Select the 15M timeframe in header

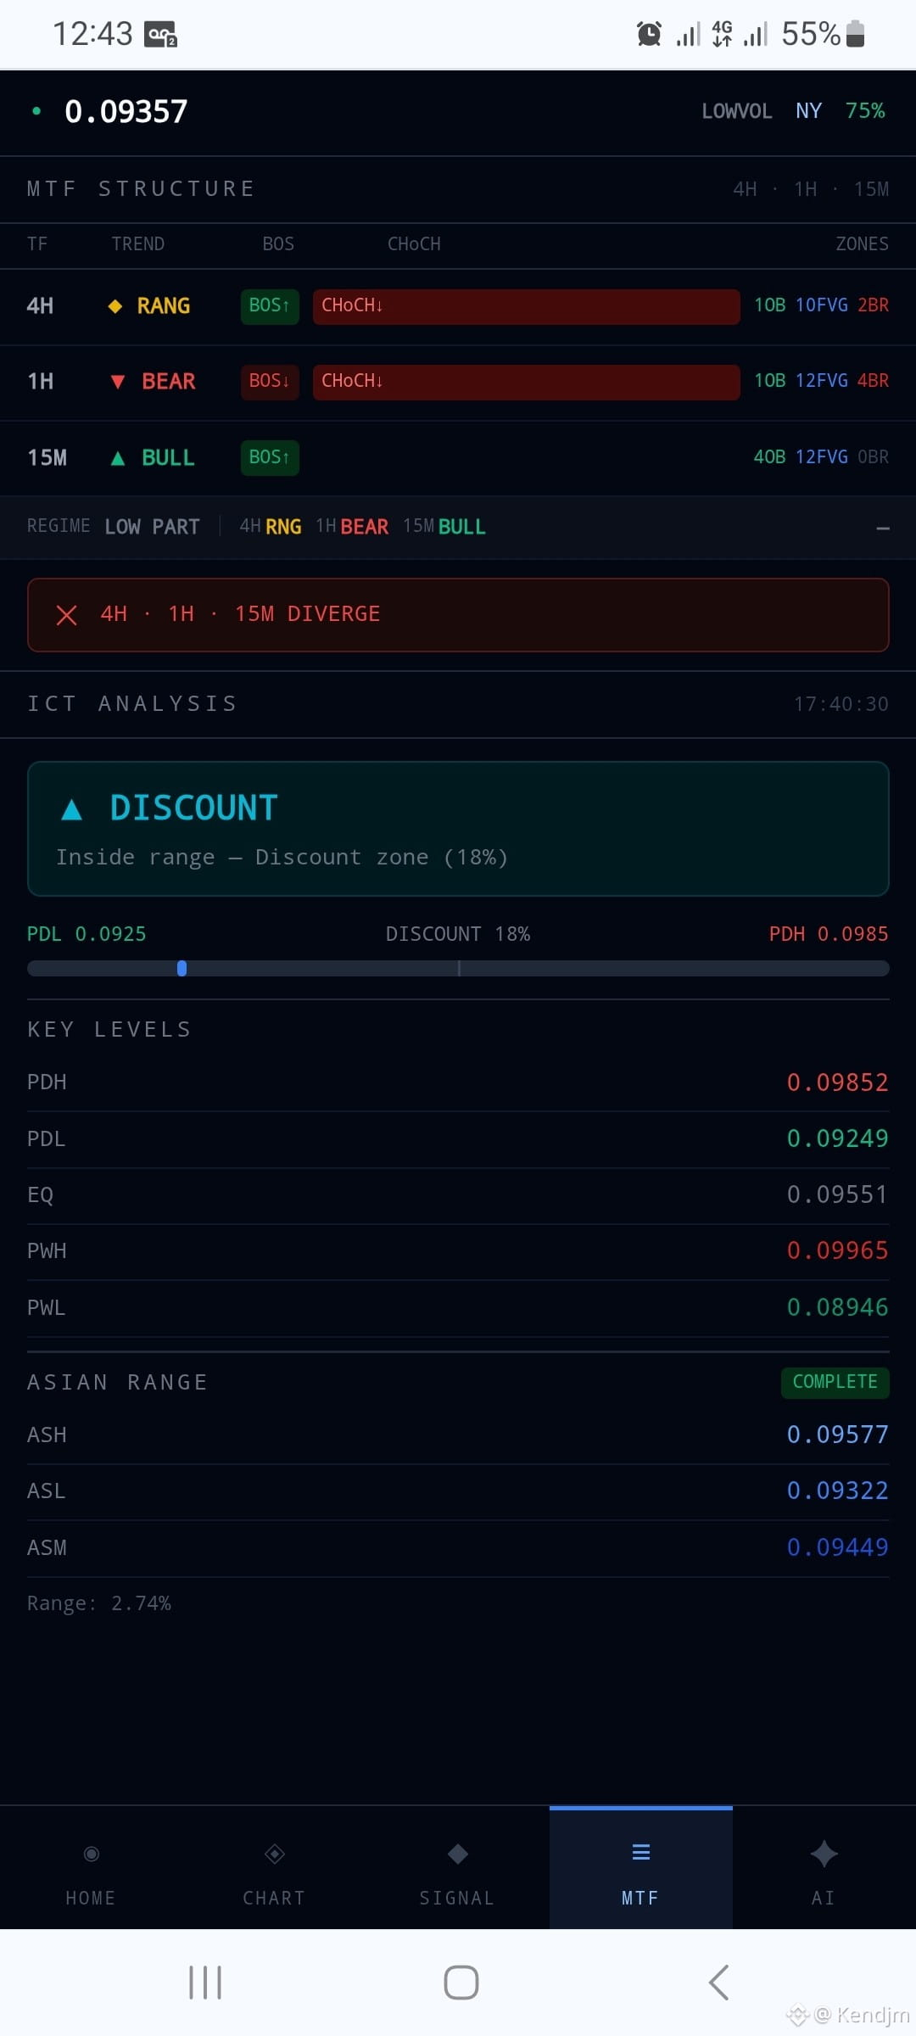click(x=871, y=189)
